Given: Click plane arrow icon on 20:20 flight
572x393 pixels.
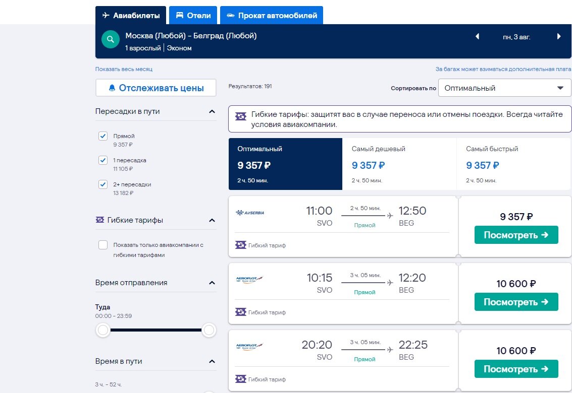Looking at the screenshot, I should click(390, 350).
